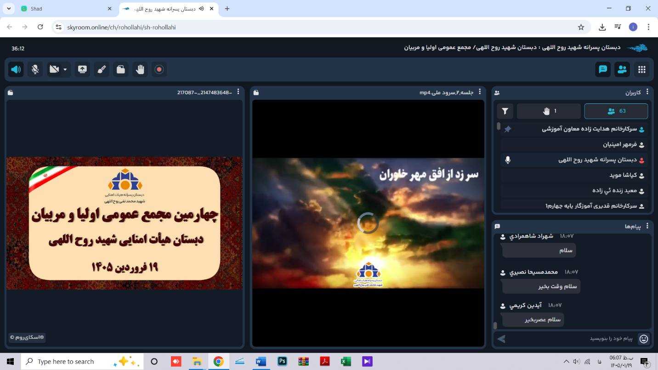
Task: Click the messages panel scrollbar
Action: 495,325
